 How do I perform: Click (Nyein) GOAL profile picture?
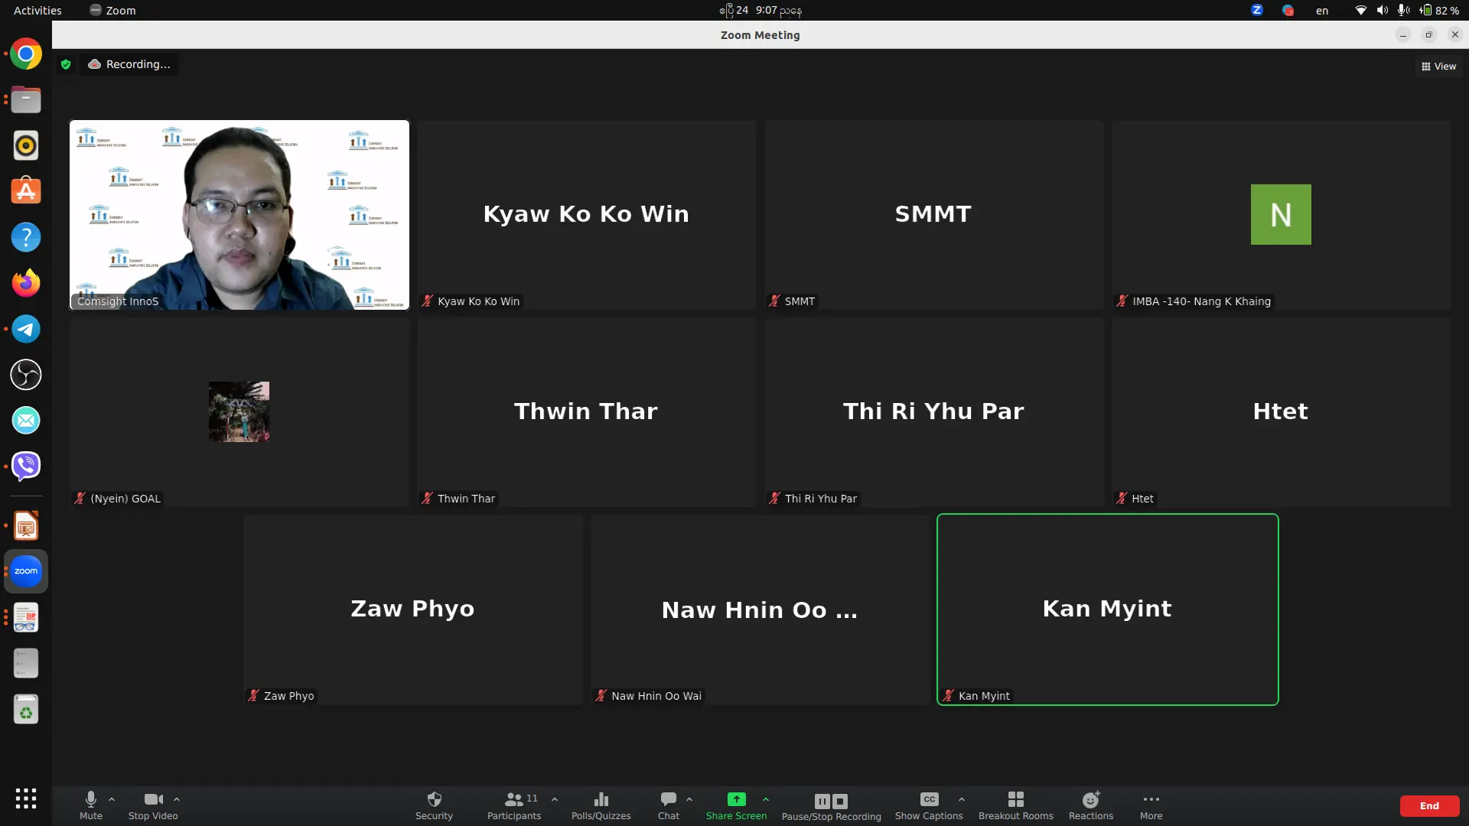click(239, 411)
